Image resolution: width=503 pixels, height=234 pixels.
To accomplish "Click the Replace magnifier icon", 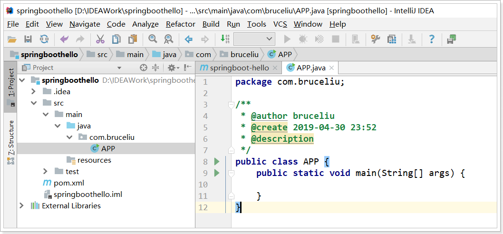I will (168, 39).
